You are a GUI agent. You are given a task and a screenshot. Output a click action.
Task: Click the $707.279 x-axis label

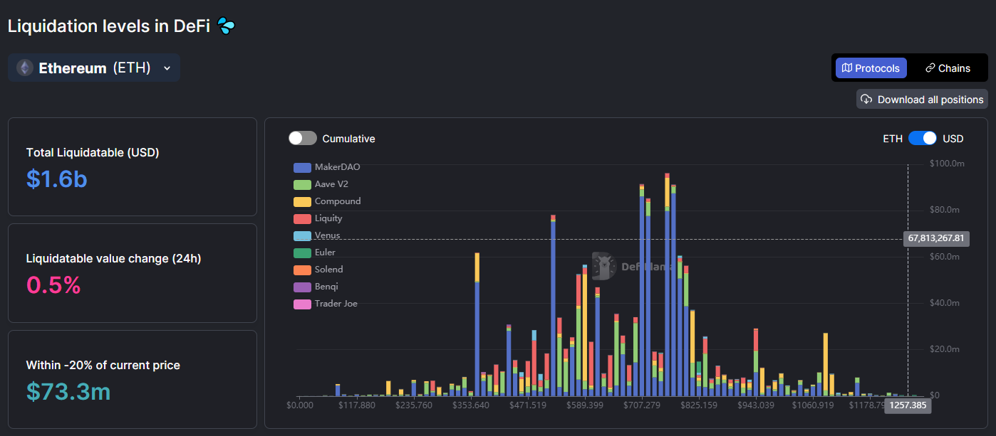click(x=642, y=405)
